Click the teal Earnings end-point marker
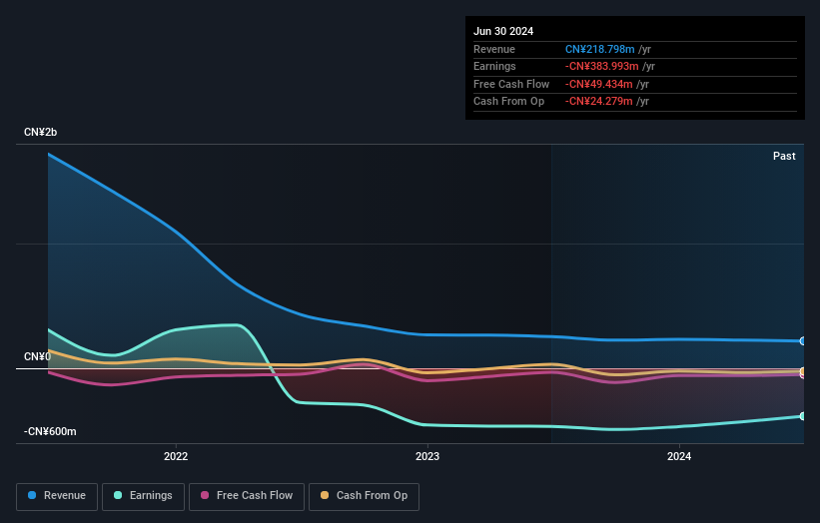 click(x=803, y=416)
